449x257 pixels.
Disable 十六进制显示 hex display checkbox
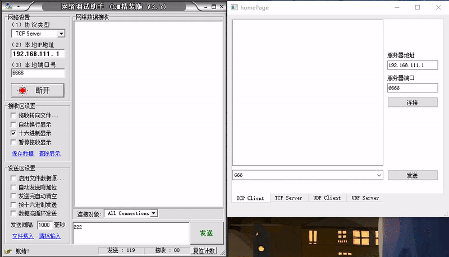click(x=13, y=134)
